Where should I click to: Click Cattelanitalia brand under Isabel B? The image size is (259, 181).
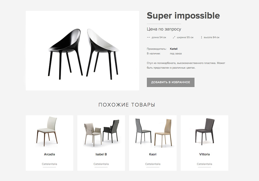coord(101,164)
